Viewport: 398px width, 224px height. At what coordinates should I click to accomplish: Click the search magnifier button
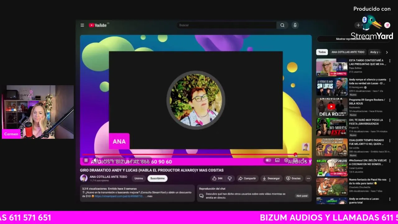(x=282, y=25)
